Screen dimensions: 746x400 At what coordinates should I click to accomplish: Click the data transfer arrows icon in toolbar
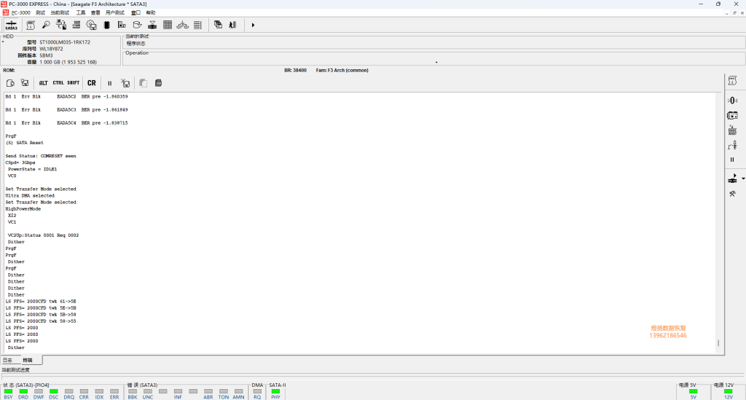point(61,26)
